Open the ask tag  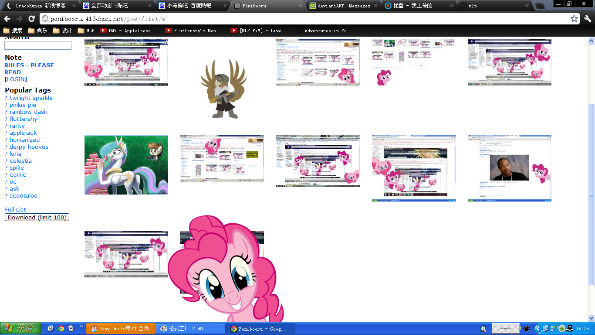(15, 188)
